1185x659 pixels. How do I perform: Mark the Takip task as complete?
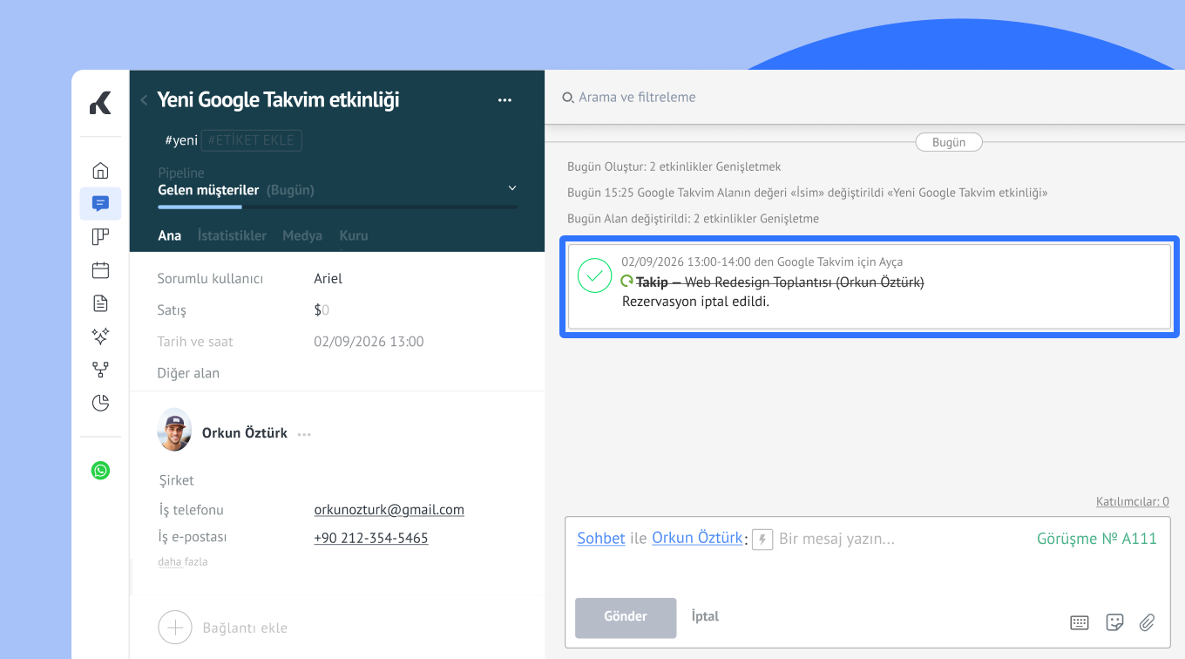tap(594, 276)
